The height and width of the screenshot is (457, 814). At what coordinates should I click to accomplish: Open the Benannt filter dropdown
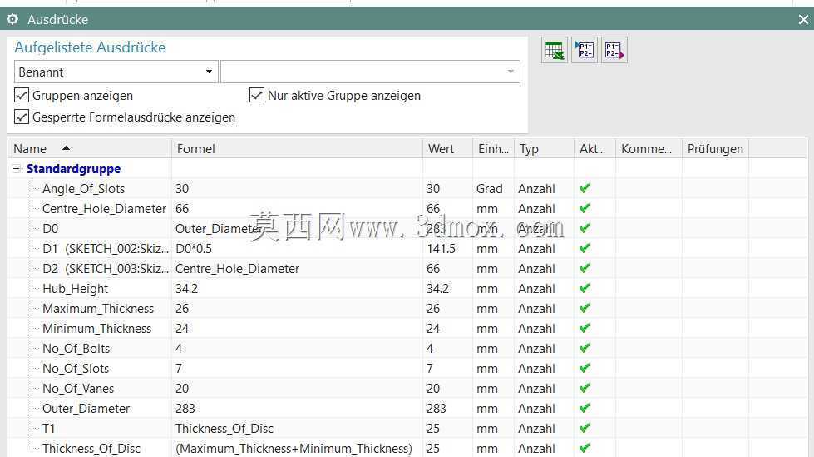[x=116, y=72]
